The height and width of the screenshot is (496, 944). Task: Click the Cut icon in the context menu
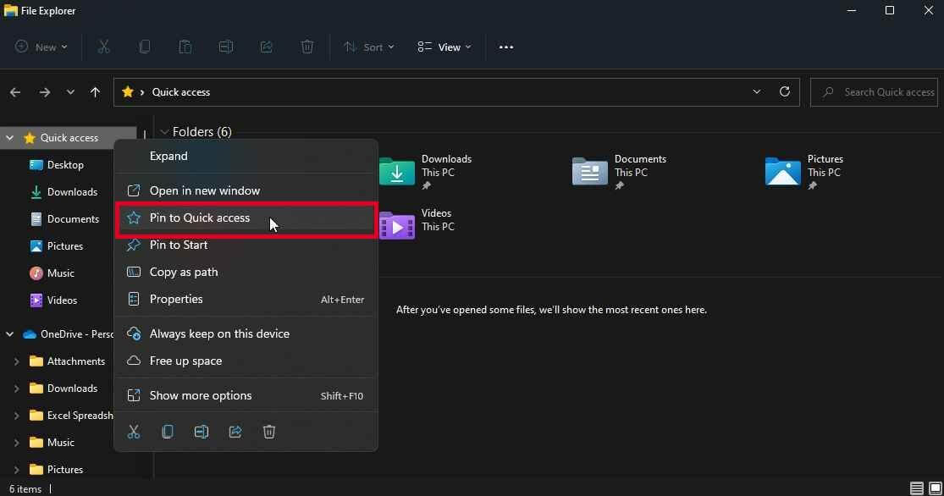134,432
